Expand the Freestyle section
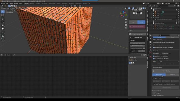This screenshot has width=180, height=101. click(x=152, y=93)
